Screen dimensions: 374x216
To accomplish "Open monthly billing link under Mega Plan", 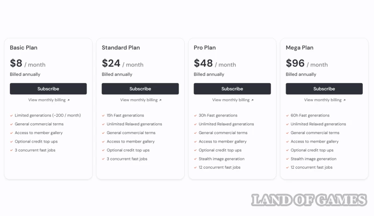I will point(324,100).
